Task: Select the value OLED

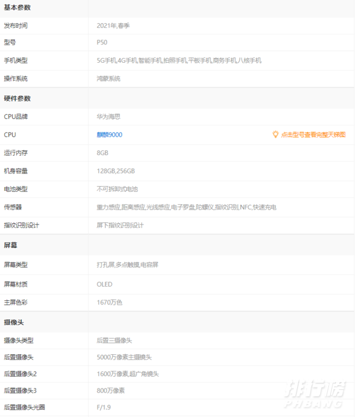Action: click(x=104, y=284)
